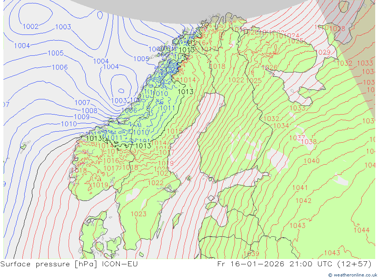The image size is (379, 278).
Task: Click the blue 1008 pressure label
Action: click(89, 110)
